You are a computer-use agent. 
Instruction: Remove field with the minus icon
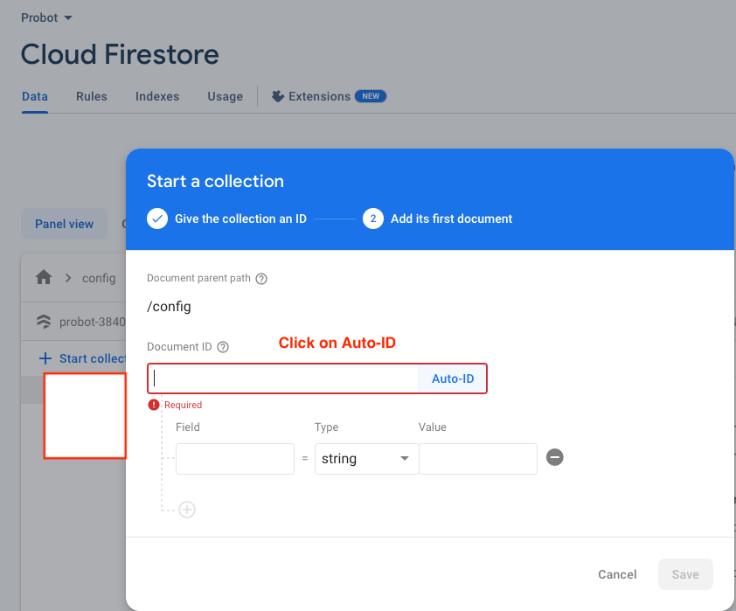pyautogui.click(x=554, y=457)
